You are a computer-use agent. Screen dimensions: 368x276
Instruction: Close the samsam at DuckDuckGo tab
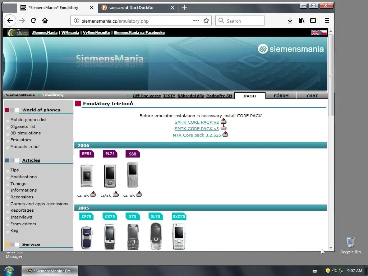[x=172, y=8]
